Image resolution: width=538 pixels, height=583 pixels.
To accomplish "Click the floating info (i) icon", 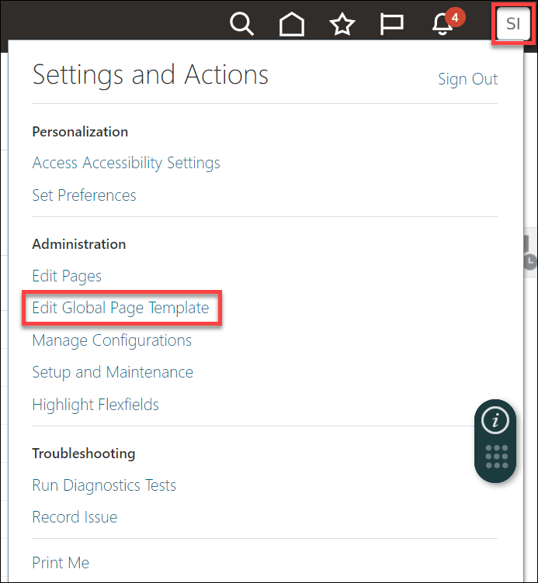I will tap(495, 420).
